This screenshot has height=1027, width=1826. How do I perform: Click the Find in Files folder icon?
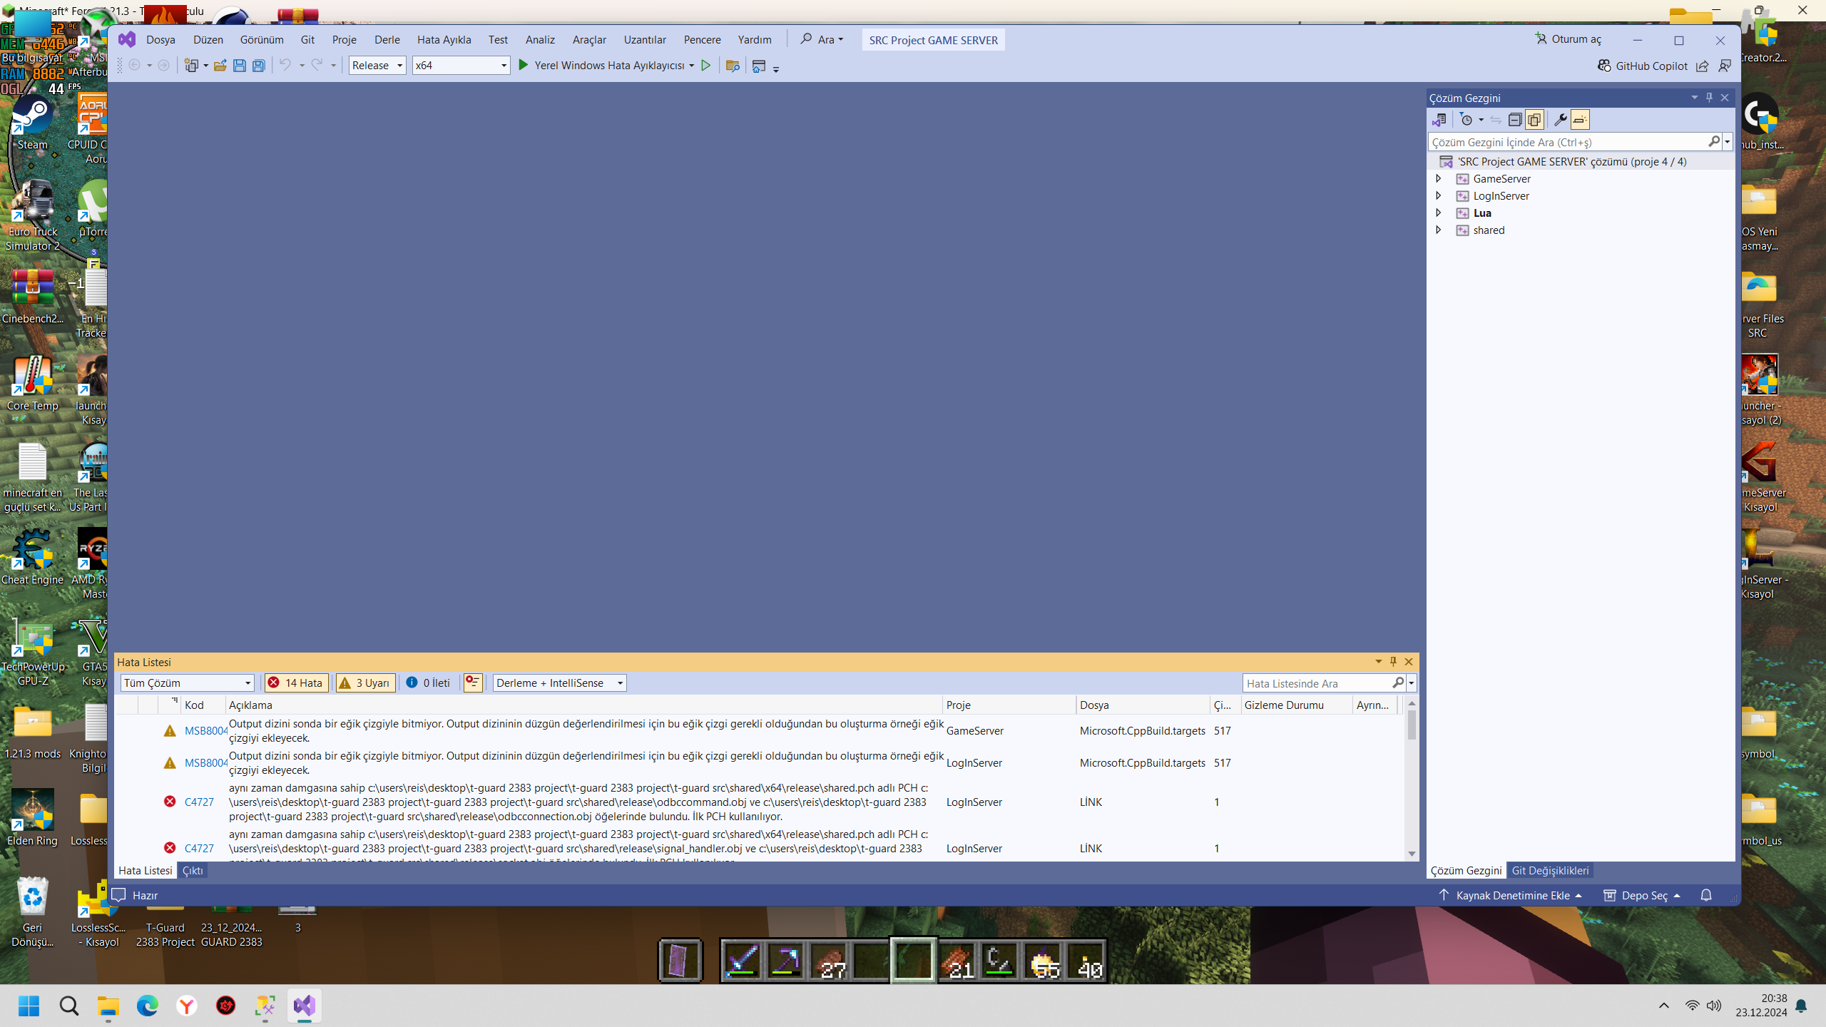[x=733, y=66]
